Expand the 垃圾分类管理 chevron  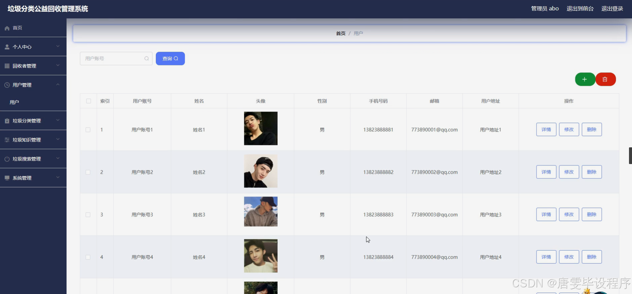click(58, 120)
